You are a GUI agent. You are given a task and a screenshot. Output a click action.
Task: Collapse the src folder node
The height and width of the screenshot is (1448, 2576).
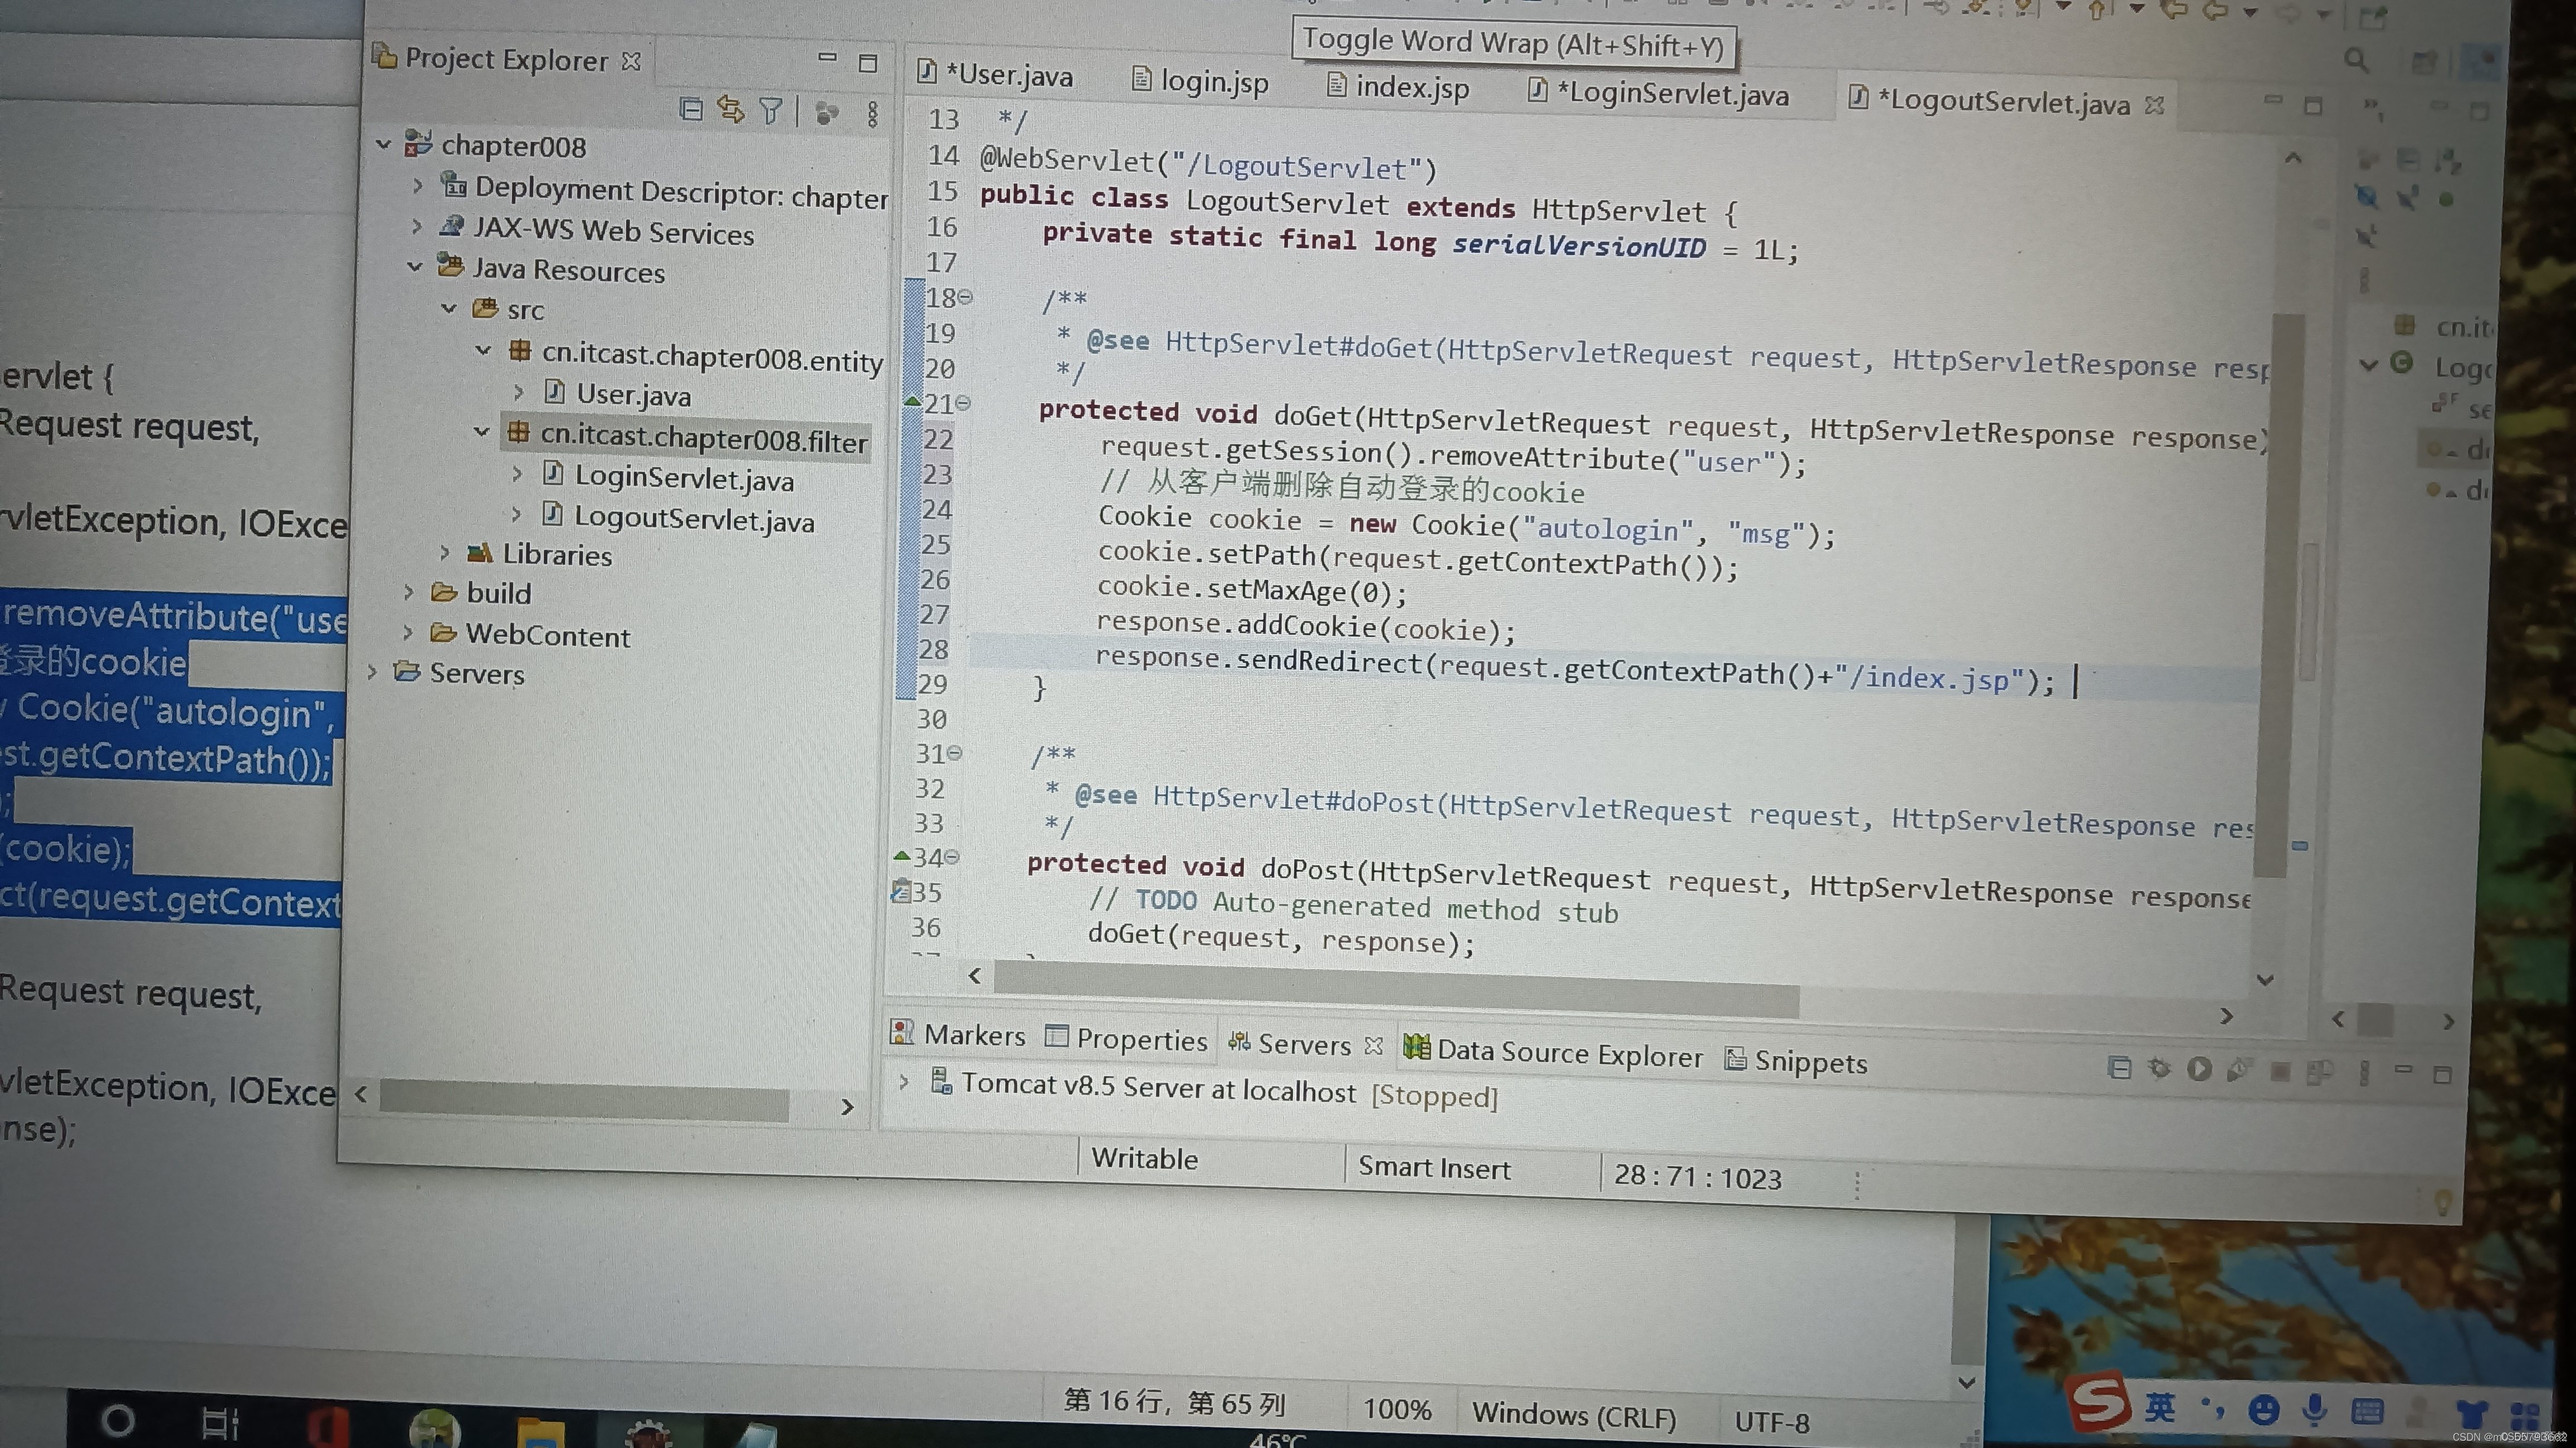pos(449,308)
